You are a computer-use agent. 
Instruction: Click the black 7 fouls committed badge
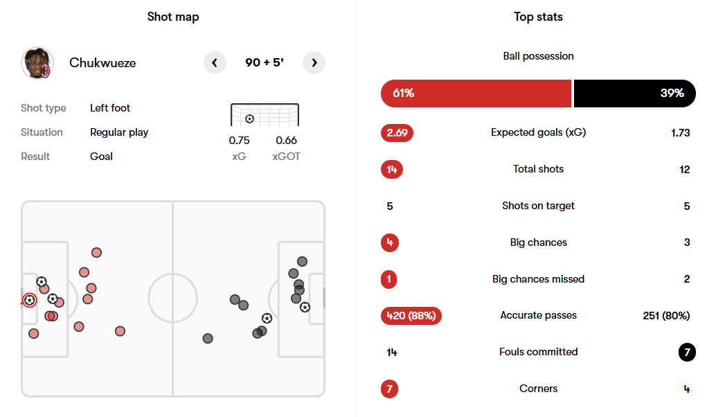[x=686, y=352]
